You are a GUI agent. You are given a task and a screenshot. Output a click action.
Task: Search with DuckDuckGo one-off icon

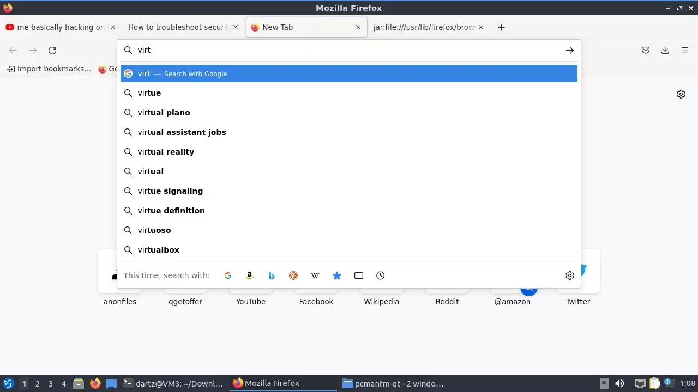pos(293,275)
